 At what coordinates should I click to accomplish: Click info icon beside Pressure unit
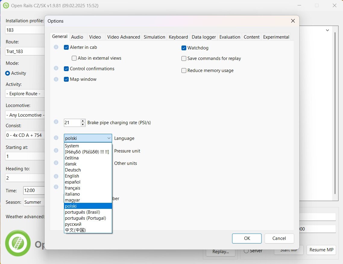(56, 150)
